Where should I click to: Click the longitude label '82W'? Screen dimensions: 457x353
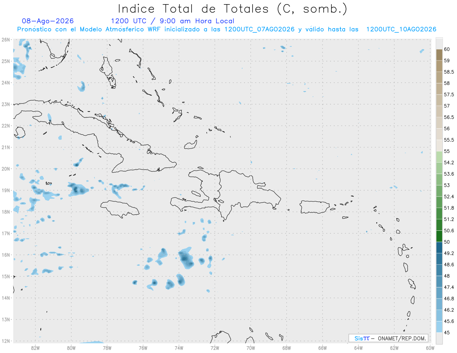[x=35, y=348]
